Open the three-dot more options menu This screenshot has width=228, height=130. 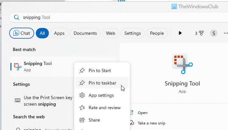(226, 33)
